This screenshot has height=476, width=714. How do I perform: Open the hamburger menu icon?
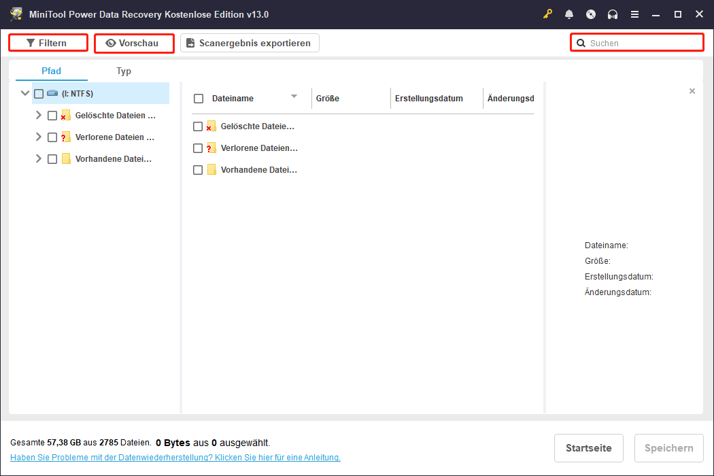click(x=634, y=14)
